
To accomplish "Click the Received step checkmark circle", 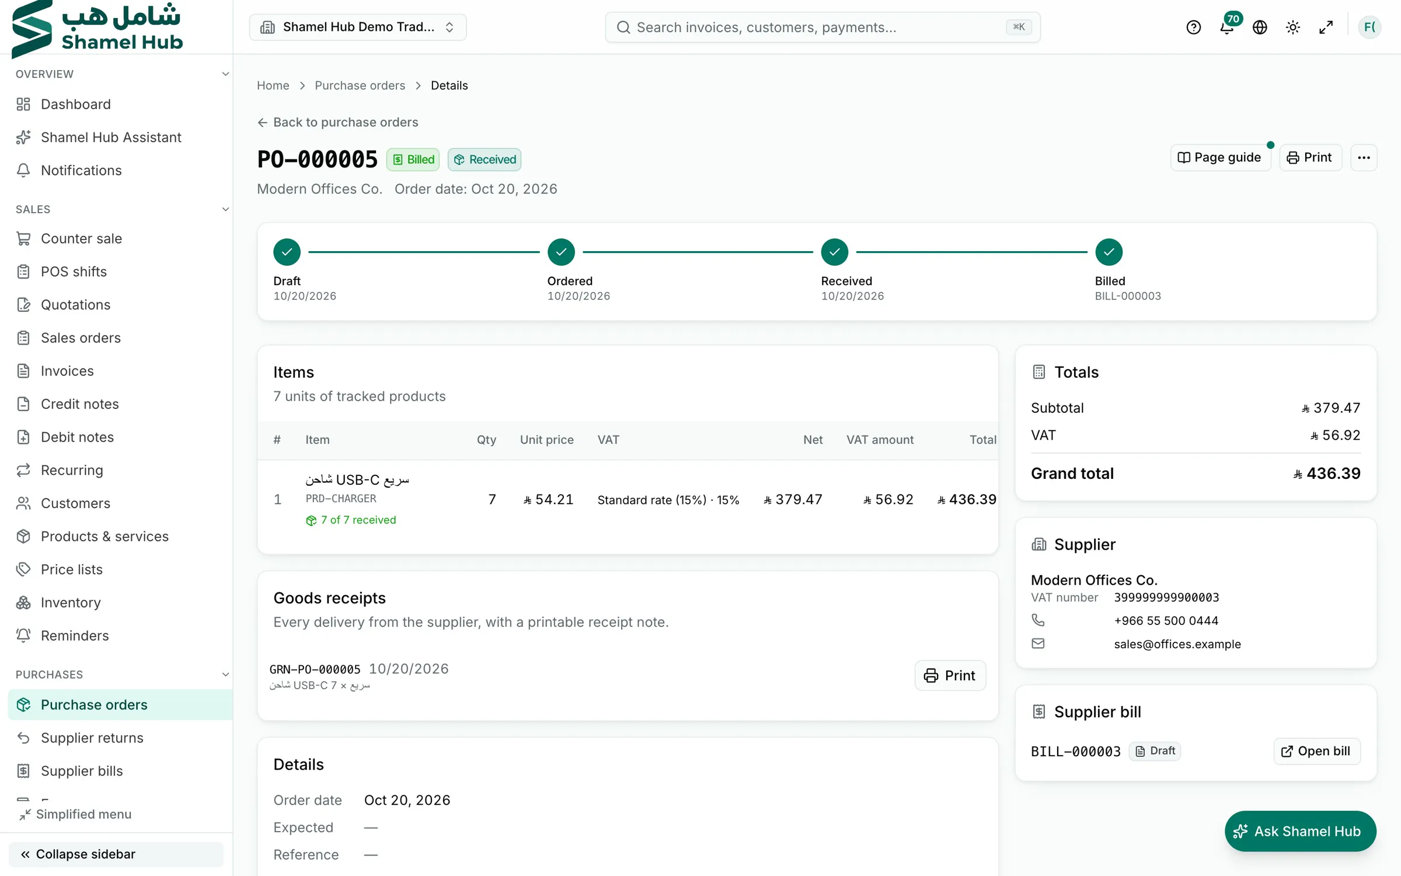I will click(x=835, y=252).
